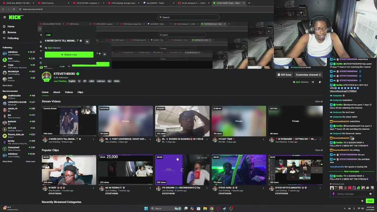Click the share icon beside viewer count
This screenshot has height=212, width=377.
tap(313, 82)
